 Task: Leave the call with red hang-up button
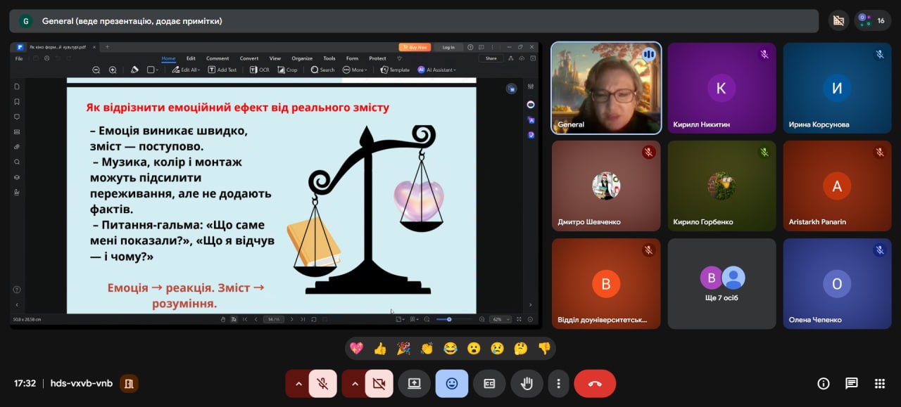click(x=595, y=384)
